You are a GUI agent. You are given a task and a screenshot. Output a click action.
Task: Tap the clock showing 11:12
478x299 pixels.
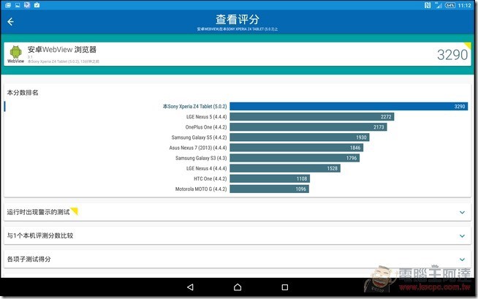[x=464, y=5]
